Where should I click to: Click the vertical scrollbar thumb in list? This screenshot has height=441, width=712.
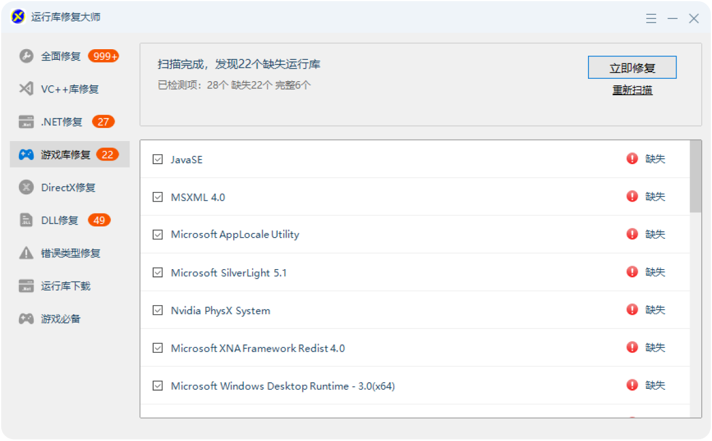point(695,177)
